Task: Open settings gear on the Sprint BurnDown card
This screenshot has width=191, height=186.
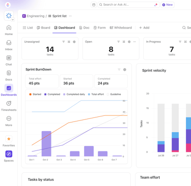Action: [x=125, y=70]
